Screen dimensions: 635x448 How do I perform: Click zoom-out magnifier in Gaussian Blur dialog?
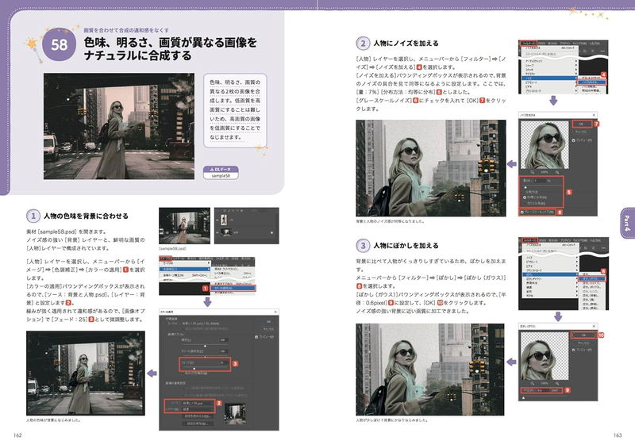click(x=532, y=383)
